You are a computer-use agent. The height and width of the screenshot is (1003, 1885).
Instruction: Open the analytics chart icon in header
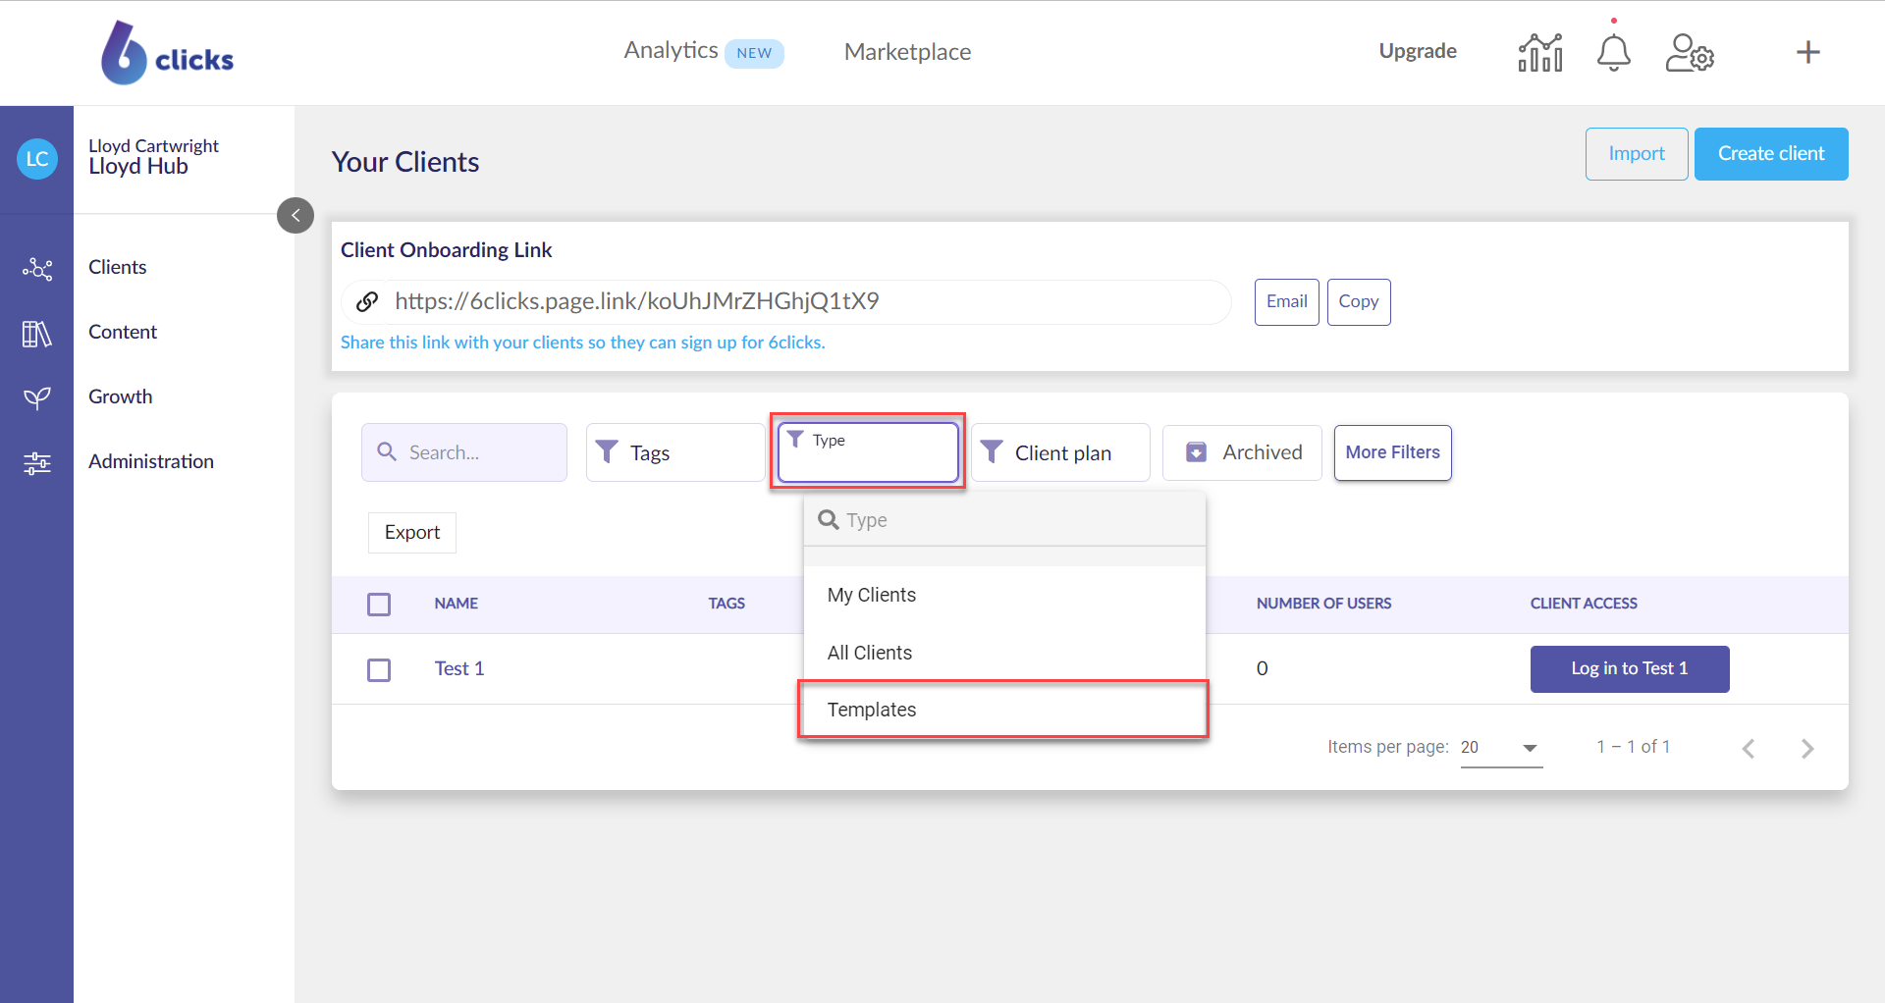tap(1540, 52)
